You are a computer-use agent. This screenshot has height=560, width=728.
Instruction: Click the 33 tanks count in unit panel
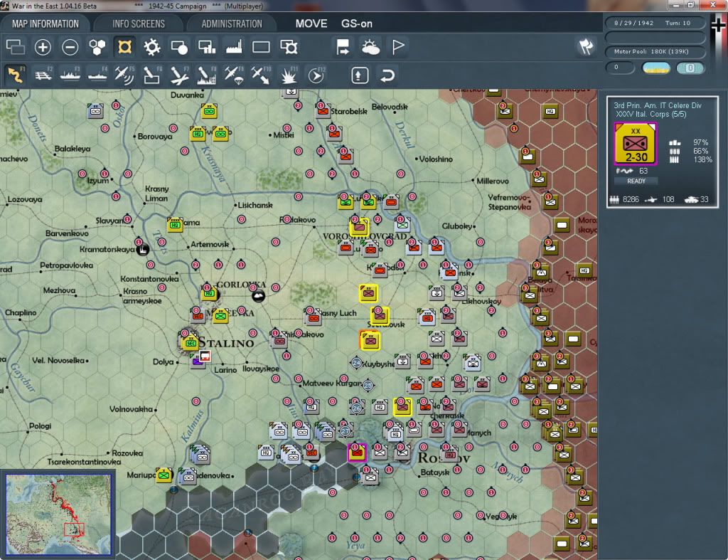[705, 199]
